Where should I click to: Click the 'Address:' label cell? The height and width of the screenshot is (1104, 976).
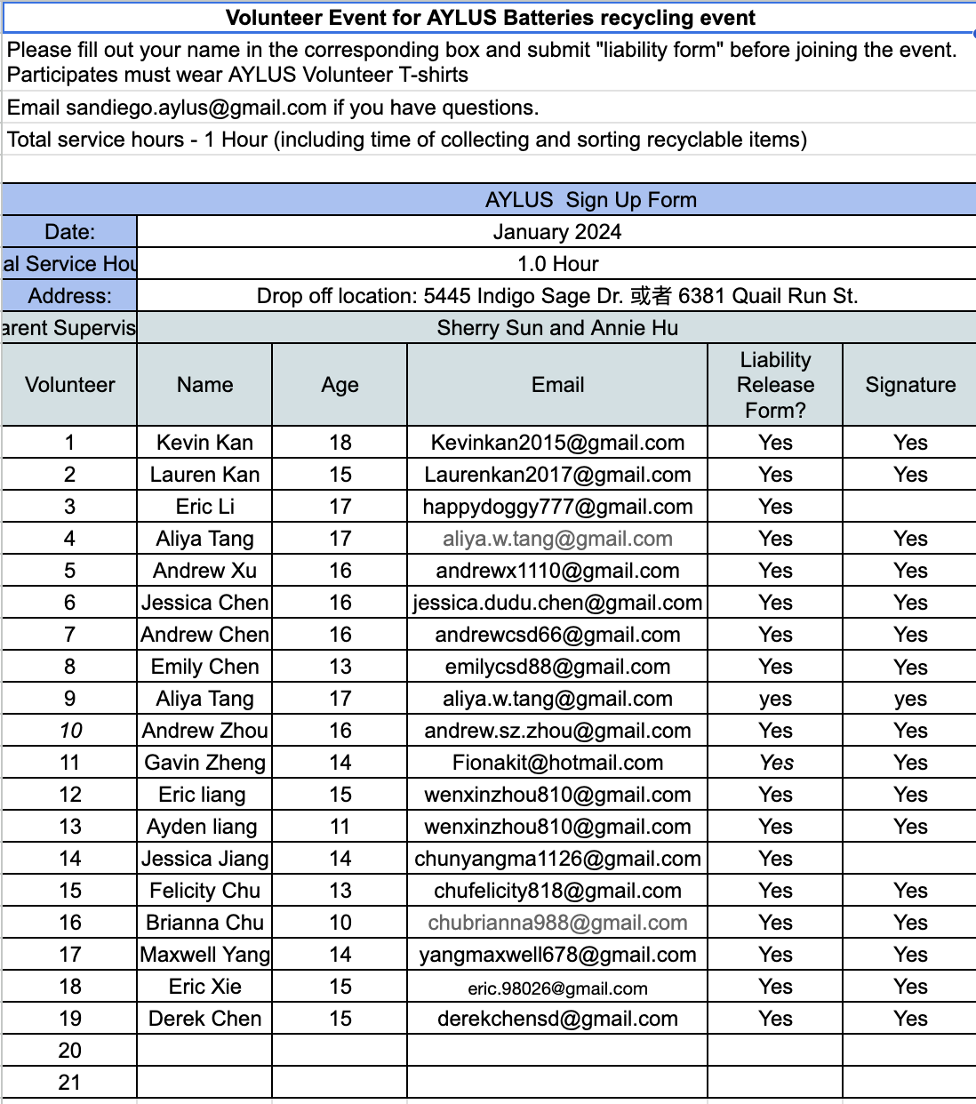[x=70, y=296]
